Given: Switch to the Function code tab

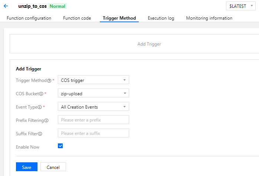Looking at the screenshot, I should (x=77, y=18).
